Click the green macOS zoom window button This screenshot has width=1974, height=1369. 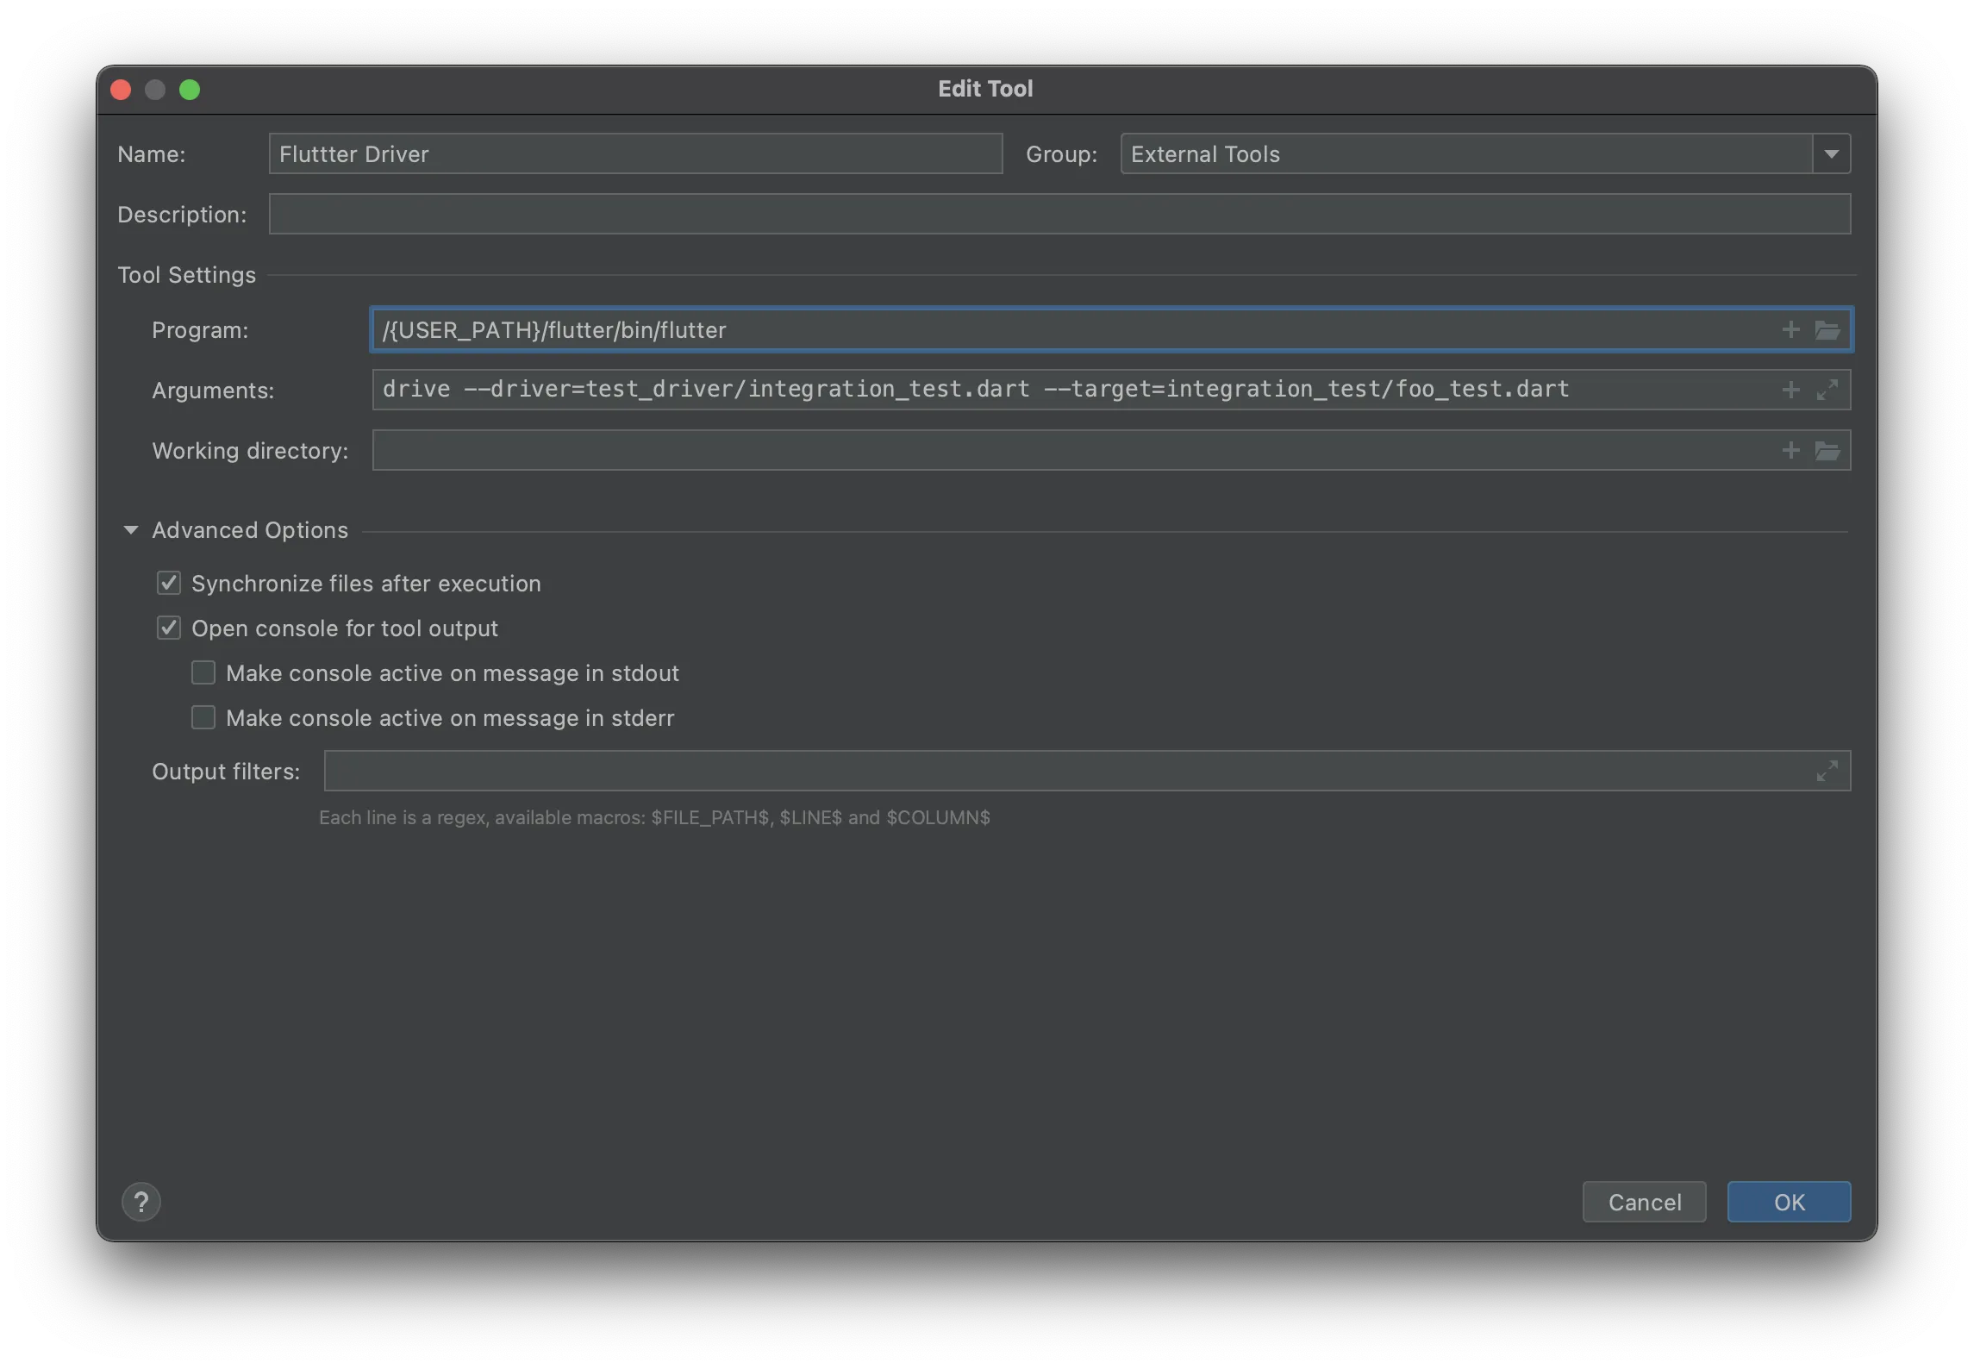[190, 90]
